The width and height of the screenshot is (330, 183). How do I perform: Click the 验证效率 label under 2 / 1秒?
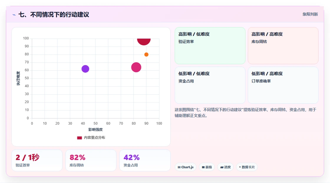click(23, 165)
